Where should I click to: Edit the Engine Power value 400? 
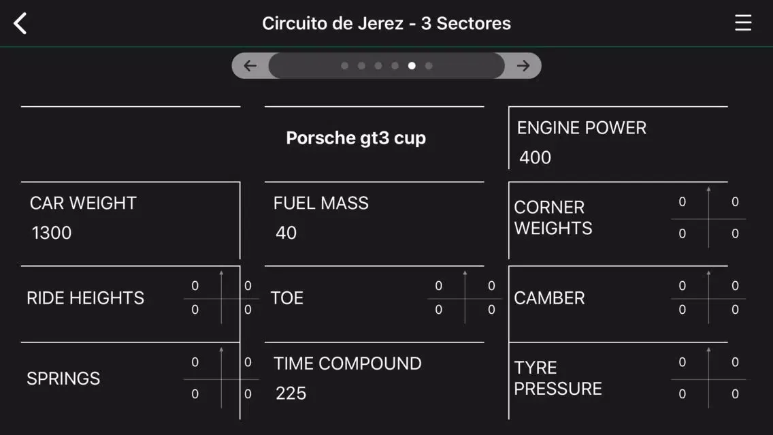(x=536, y=158)
